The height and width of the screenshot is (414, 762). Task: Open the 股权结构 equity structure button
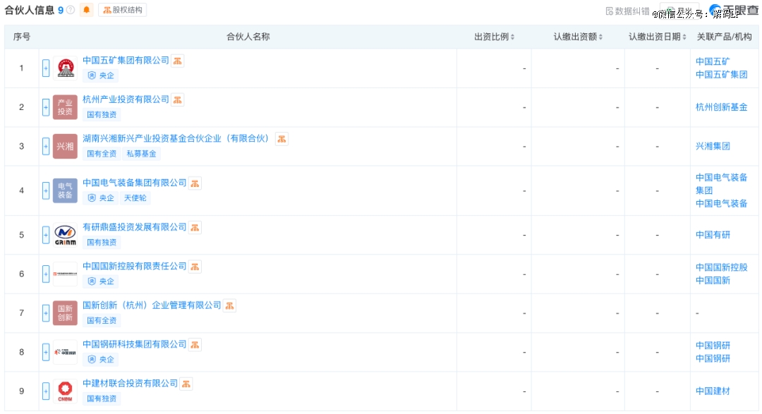[x=123, y=10]
